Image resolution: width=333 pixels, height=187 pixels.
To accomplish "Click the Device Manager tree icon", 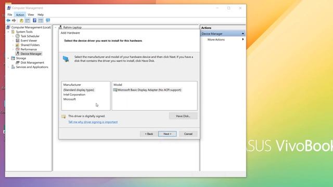I will click(x=18, y=54).
